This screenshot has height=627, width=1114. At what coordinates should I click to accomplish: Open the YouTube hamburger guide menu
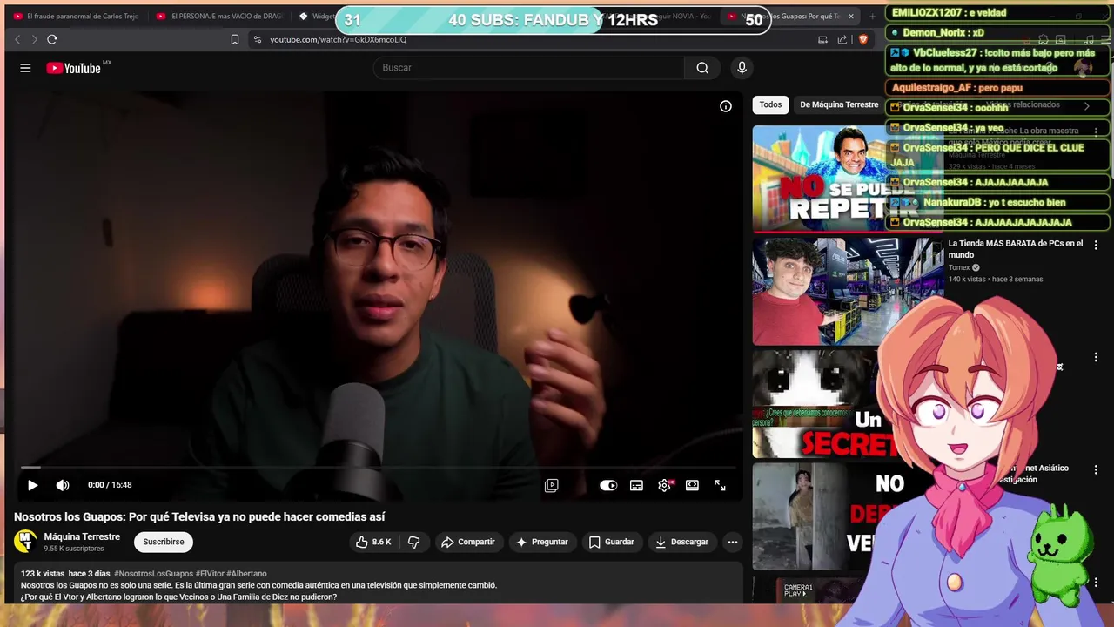click(x=25, y=68)
